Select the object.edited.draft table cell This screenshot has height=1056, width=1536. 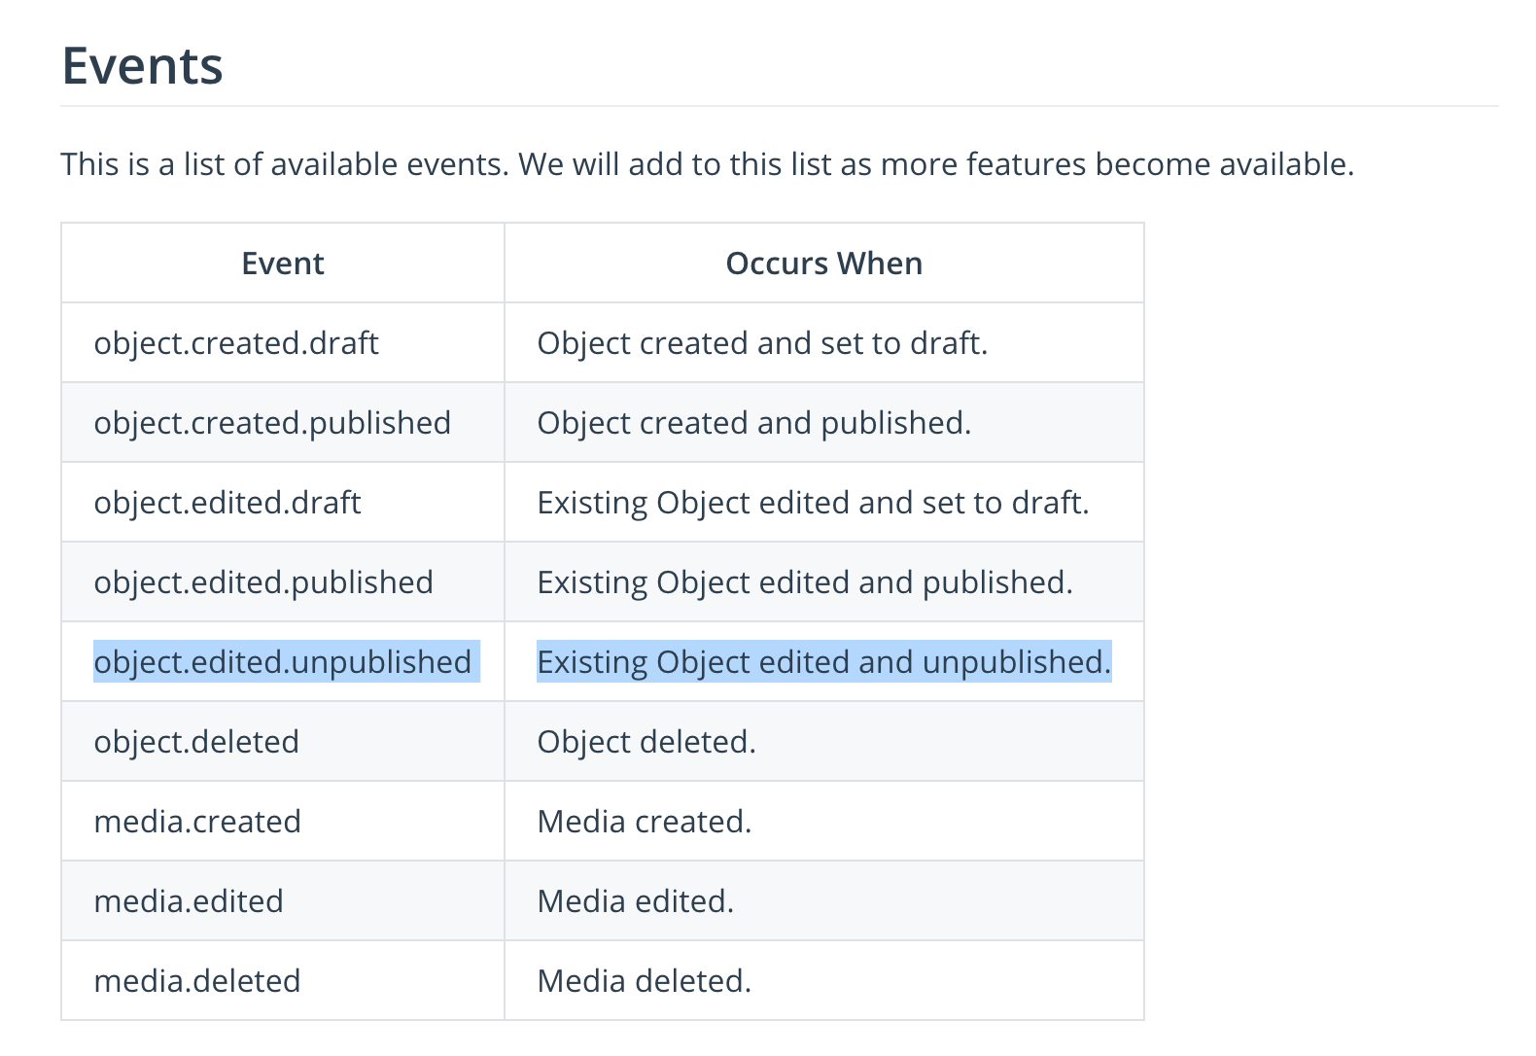point(227,503)
